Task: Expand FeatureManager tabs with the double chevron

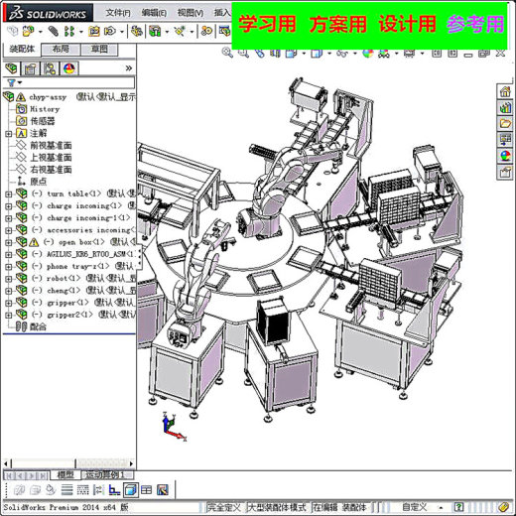Action: point(129,68)
